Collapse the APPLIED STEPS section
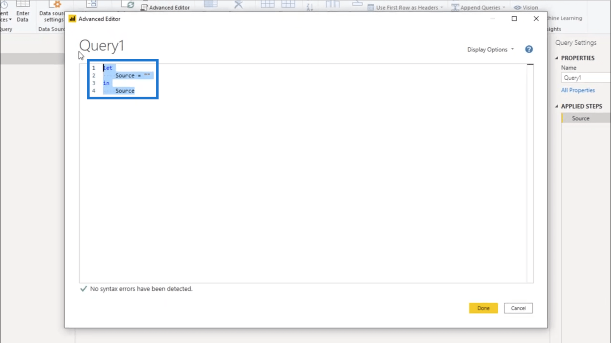This screenshot has height=343, width=611. 556,106
